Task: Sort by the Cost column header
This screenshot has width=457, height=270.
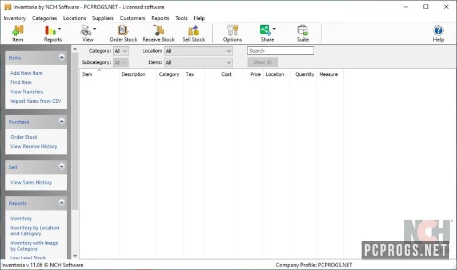Action: pyautogui.click(x=219, y=74)
